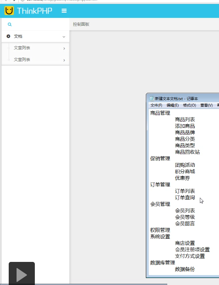The width and height of the screenshot is (219, 285).
Task: Click 会员注册项设置 line in Notepad
Action: pos(192,250)
